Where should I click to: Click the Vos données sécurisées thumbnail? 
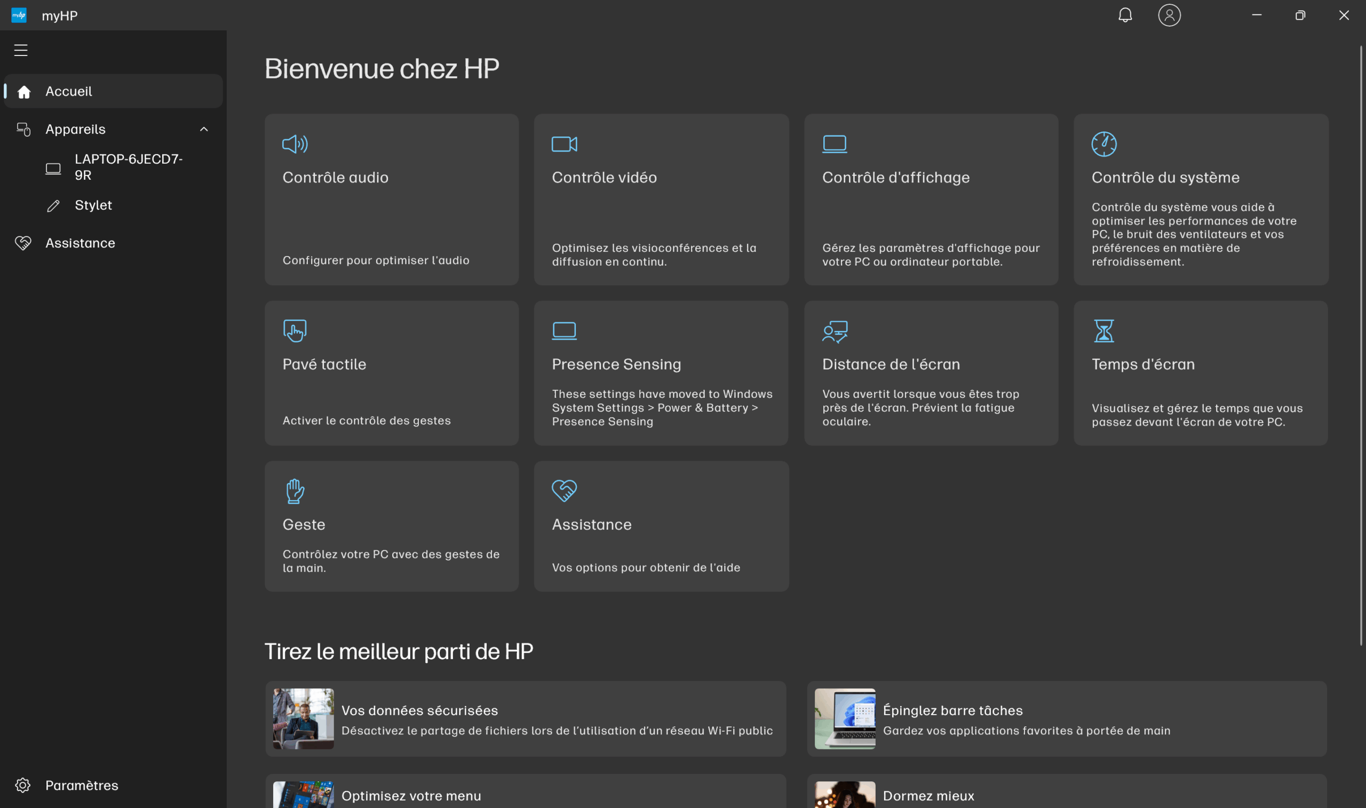(304, 718)
